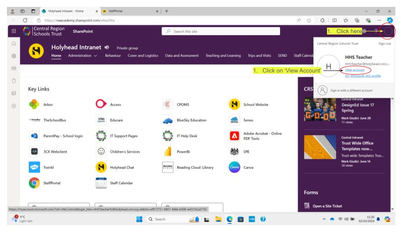
Task: Open the 3CX Webclient icon
Action: click(34, 152)
